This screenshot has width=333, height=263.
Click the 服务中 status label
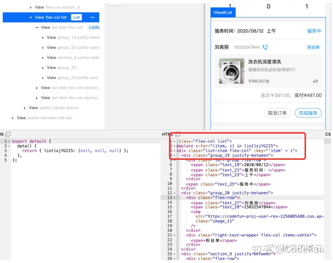pos(314,31)
